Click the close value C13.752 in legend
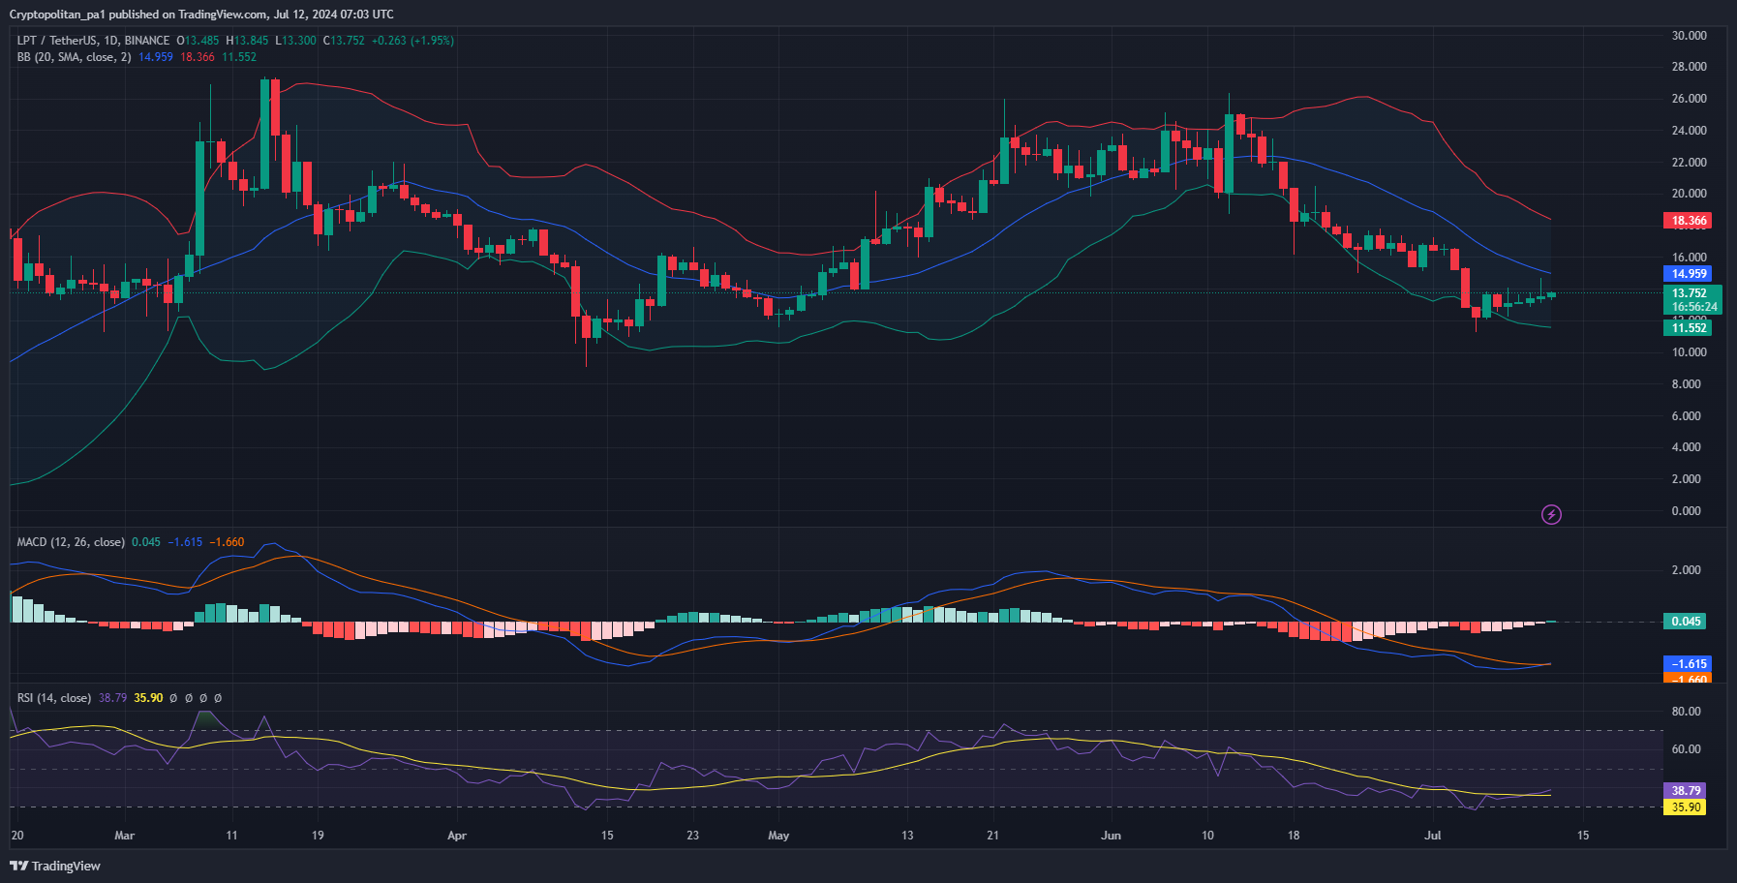The image size is (1737, 883). point(344,41)
